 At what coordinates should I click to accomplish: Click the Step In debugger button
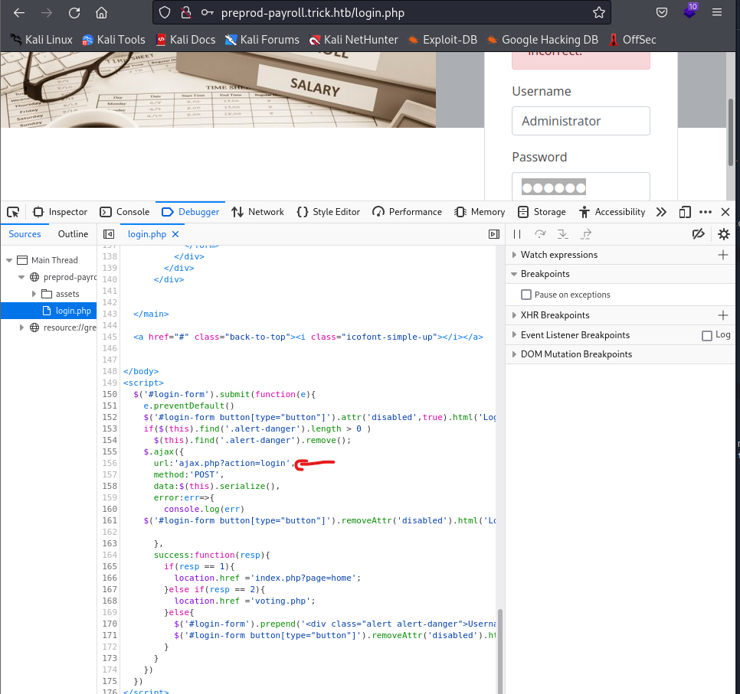[x=562, y=234]
